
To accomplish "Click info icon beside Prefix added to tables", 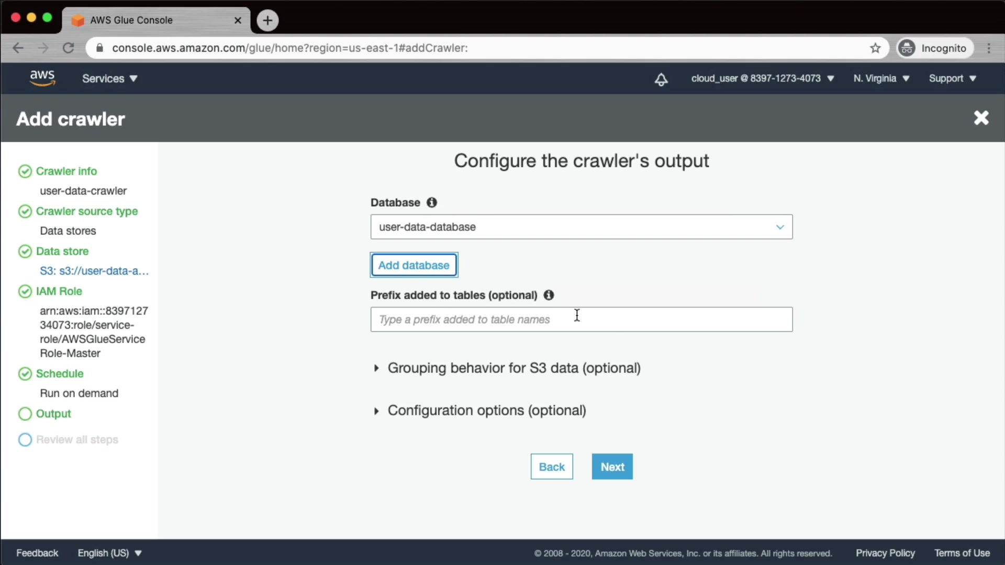I will point(549,295).
